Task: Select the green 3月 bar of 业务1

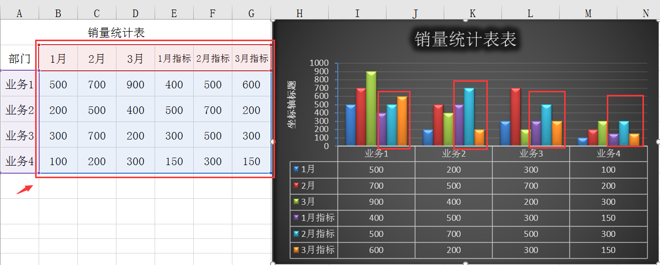Action: pyautogui.click(x=371, y=109)
